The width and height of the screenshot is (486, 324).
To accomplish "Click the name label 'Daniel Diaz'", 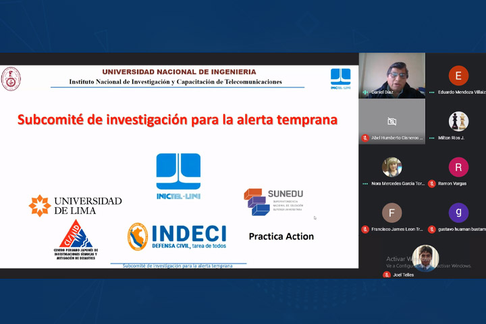I will tap(382, 92).
